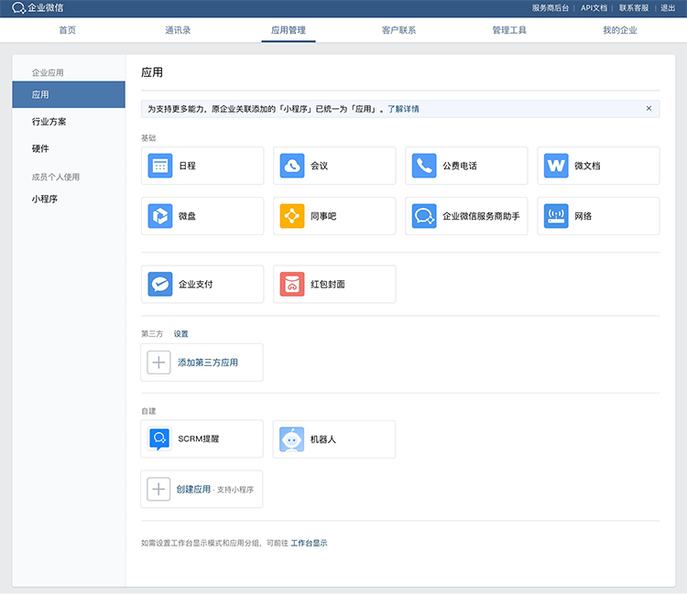This screenshot has width=687, height=595.
Task: Dismiss the notice banner with the X
Action: point(649,108)
